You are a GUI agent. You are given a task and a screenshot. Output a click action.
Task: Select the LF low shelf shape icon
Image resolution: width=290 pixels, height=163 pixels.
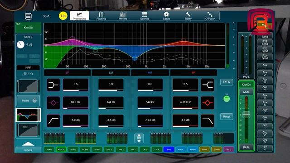click(53, 85)
